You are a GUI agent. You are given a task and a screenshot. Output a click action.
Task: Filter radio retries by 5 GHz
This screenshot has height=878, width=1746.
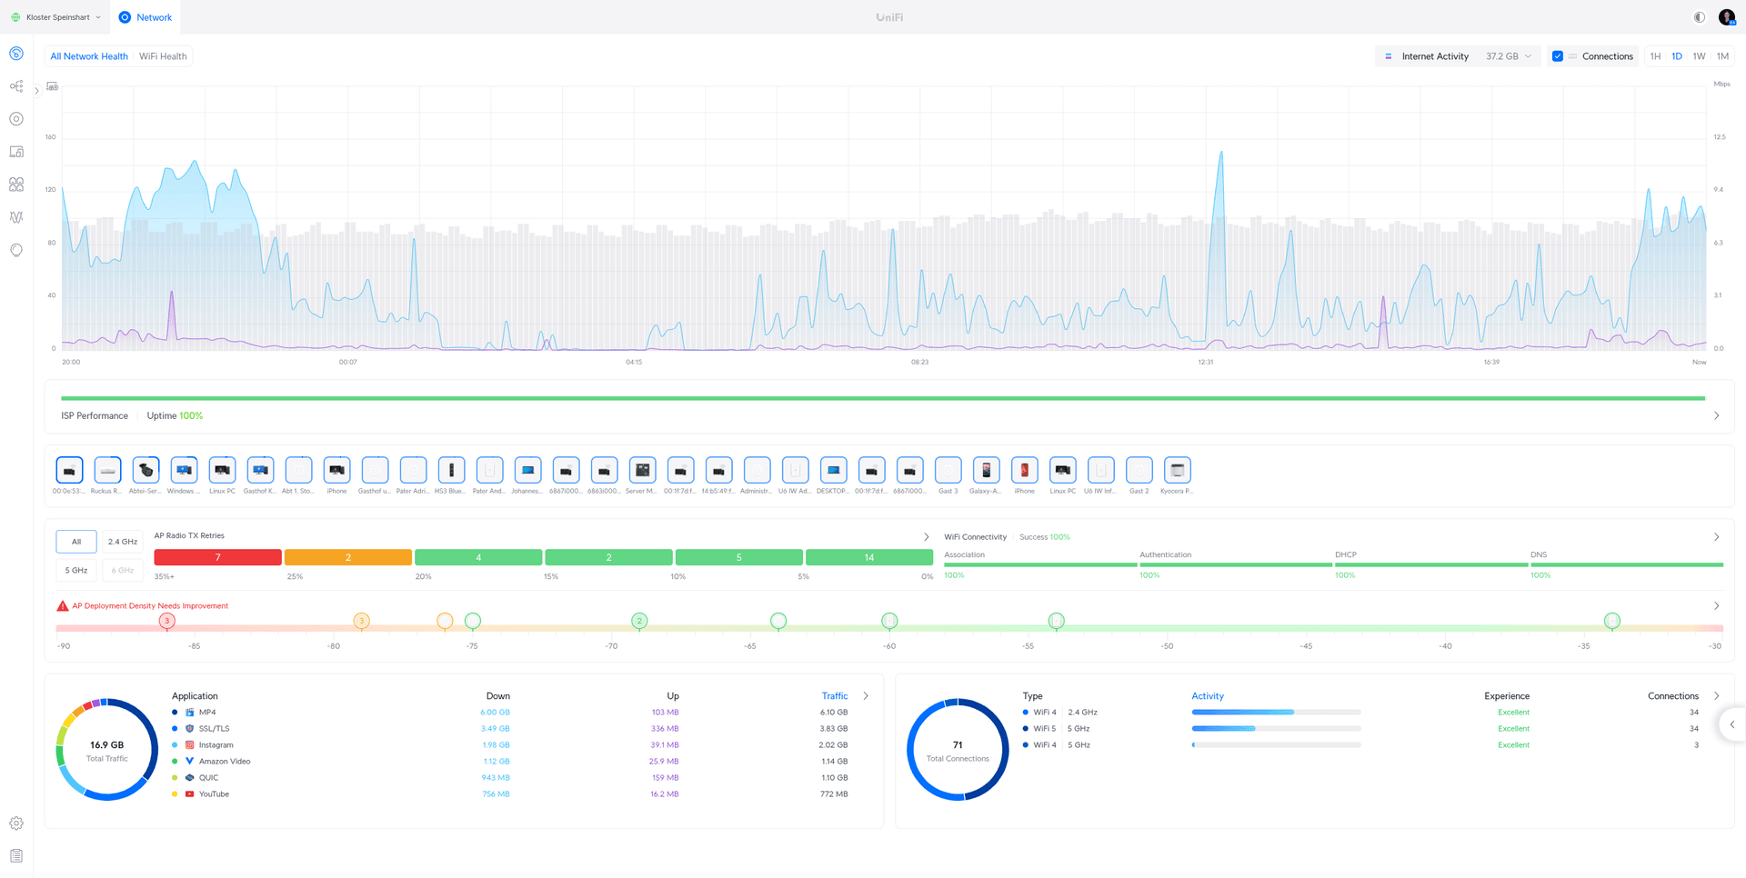click(76, 570)
